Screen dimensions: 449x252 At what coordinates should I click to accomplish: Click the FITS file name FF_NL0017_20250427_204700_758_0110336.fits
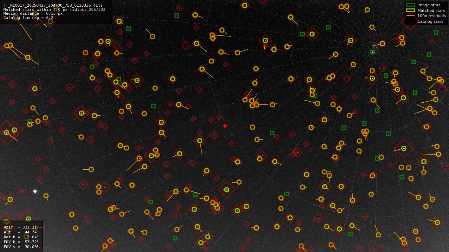[53, 6]
